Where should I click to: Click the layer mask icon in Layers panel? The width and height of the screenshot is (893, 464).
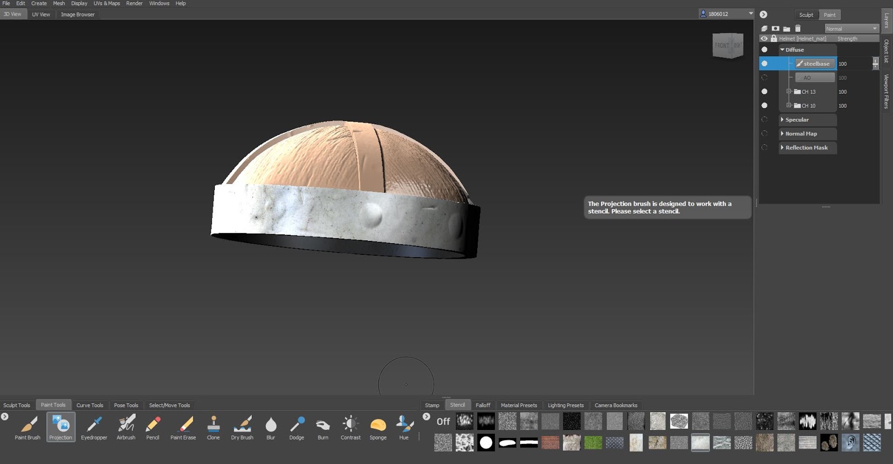[775, 28]
